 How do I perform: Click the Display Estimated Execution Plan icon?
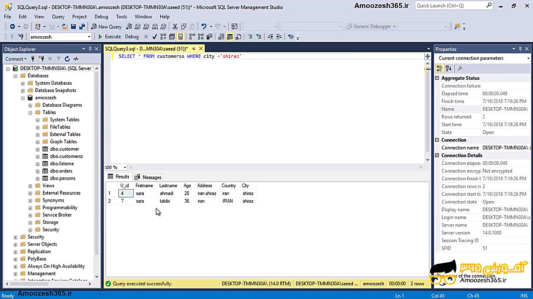coord(163,37)
